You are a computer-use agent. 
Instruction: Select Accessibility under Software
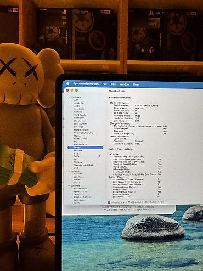(x=80, y=188)
